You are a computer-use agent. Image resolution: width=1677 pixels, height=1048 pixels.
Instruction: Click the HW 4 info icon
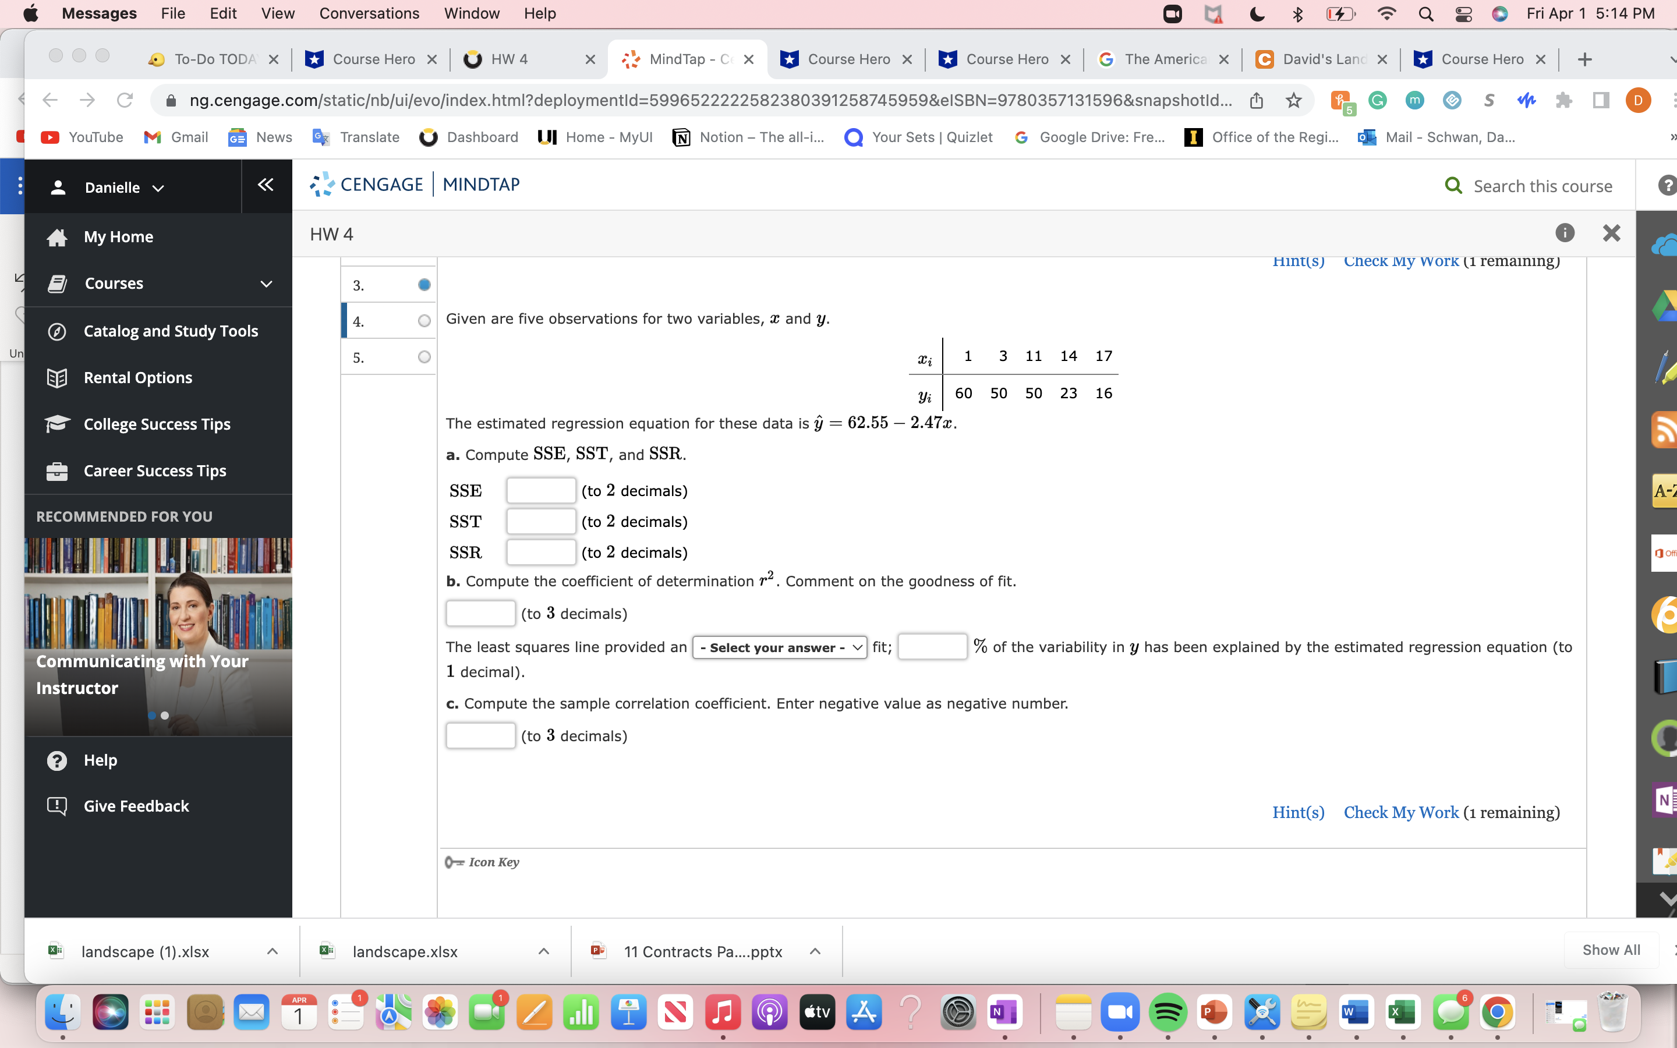point(1565,233)
